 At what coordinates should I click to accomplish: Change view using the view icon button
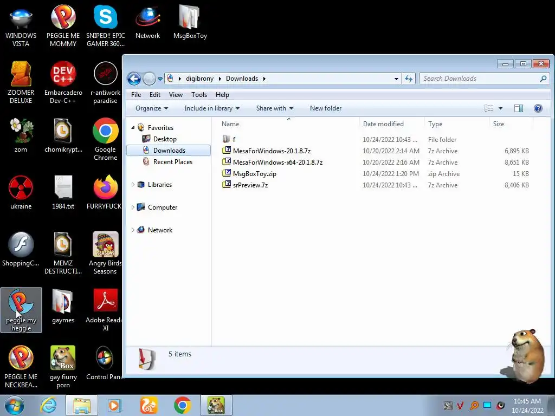click(x=489, y=108)
